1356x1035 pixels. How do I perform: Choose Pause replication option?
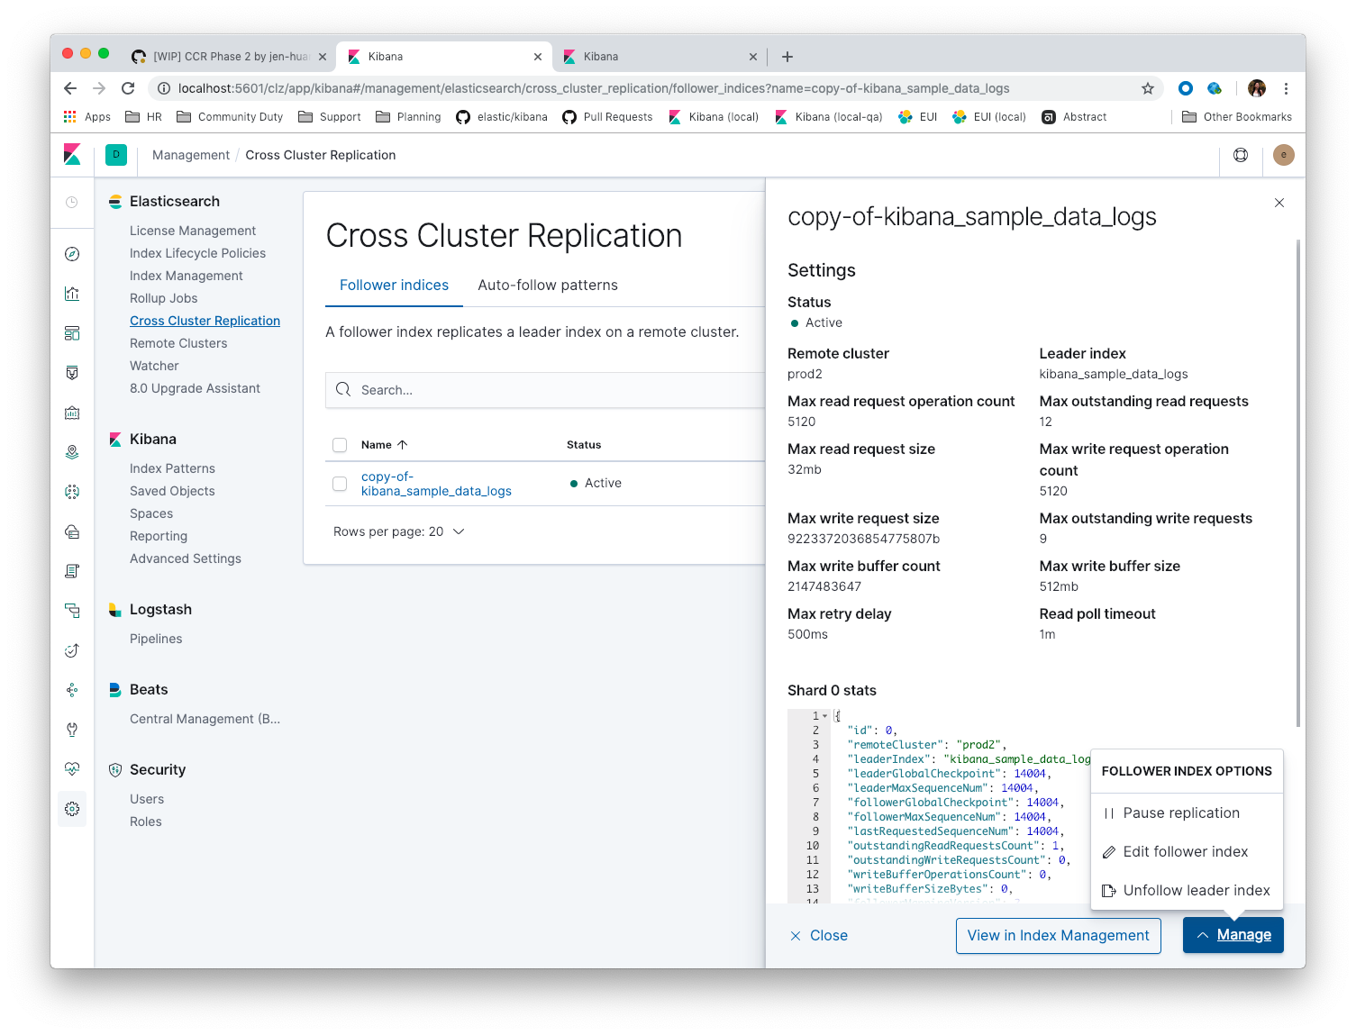[1187, 813]
